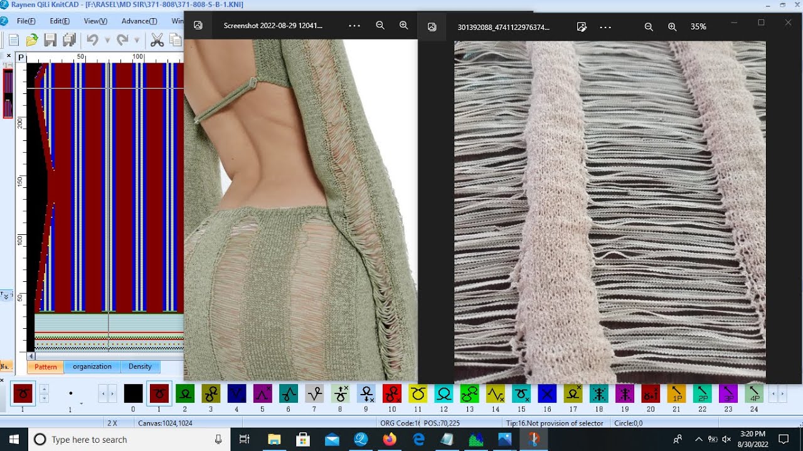The width and height of the screenshot is (803, 451).
Task: Open Microsoft Edge from the taskbar
Action: pos(418,440)
